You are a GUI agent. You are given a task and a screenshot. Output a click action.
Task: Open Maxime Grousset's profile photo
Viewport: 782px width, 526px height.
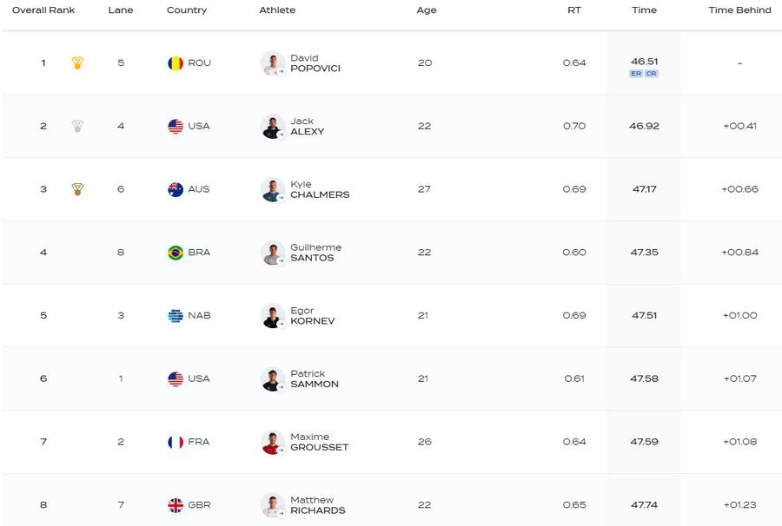[273, 442]
